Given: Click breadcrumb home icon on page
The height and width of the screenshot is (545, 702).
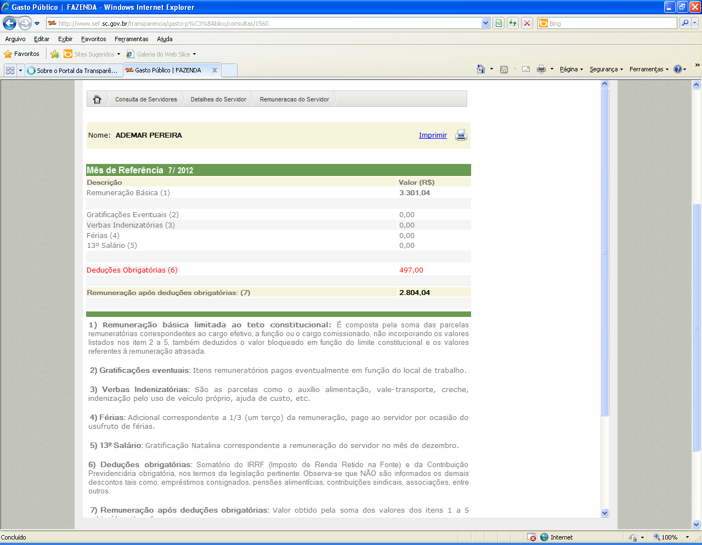Looking at the screenshot, I should (x=97, y=99).
